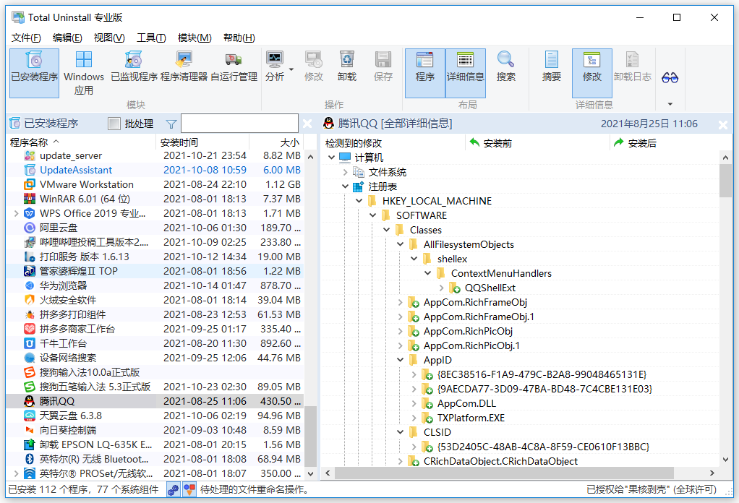Screen dimensions: 739x503
Task: Show the 摘要 details view
Action: [552, 67]
